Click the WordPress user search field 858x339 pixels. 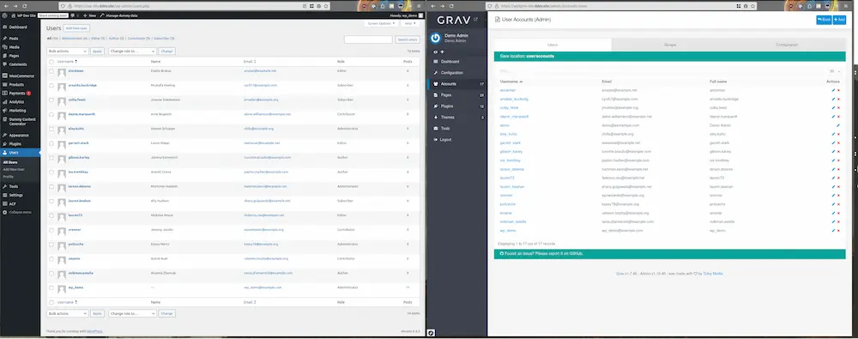(x=368, y=40)
